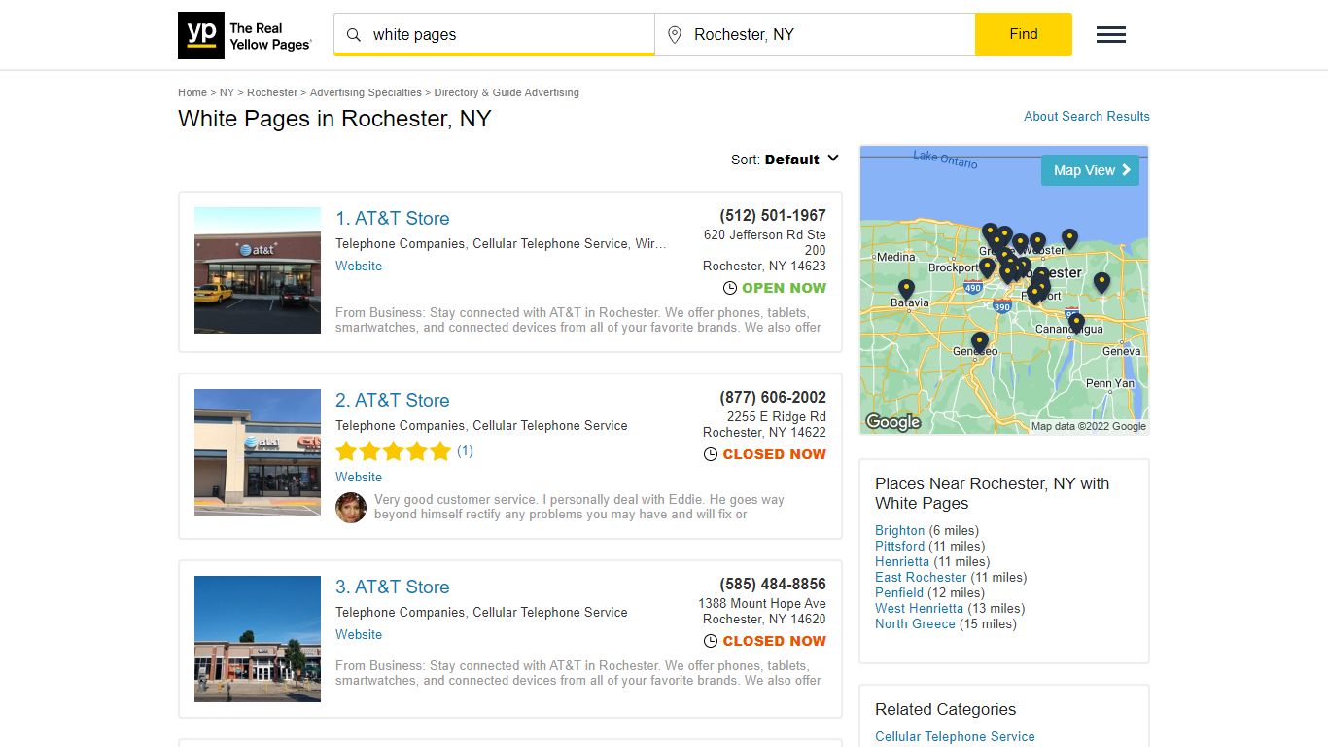The height and width of the screenshot is (747, 1328).
Task: Click phone number (877) 606-2002
Action: (773, 398)
